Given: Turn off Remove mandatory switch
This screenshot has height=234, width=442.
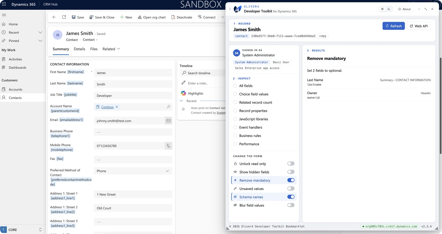Looking at the screenshot, I should [291, 180].
